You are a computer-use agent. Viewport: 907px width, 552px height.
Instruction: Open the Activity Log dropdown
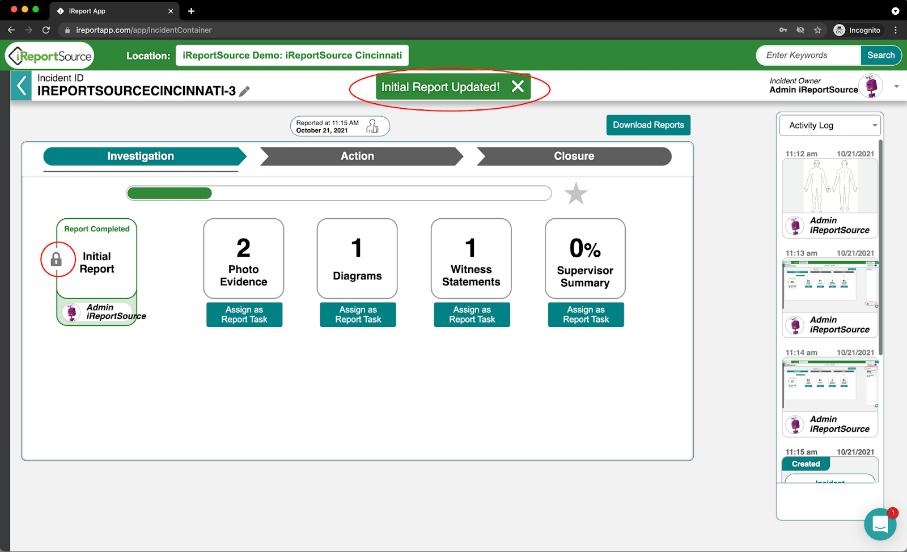tap(830, 125)
